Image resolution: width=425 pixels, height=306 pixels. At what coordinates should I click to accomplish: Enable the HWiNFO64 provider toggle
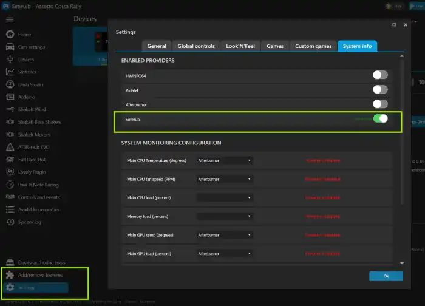click(380, 75)
